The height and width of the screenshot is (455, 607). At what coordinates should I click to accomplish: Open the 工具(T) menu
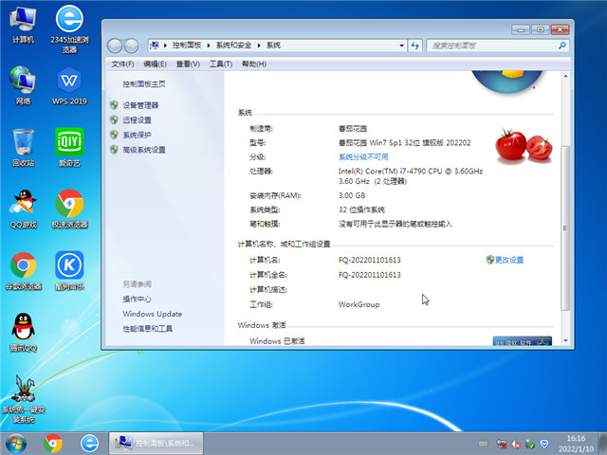221,64
